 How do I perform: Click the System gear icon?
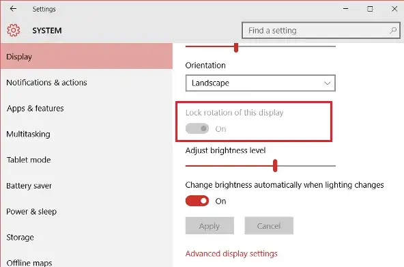13,31
